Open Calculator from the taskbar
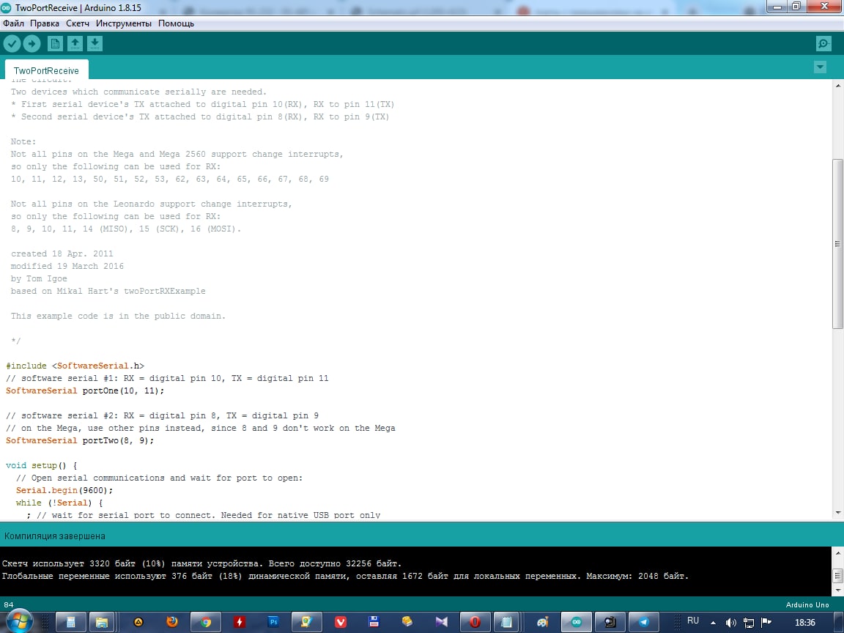 (x=70, y=622)
